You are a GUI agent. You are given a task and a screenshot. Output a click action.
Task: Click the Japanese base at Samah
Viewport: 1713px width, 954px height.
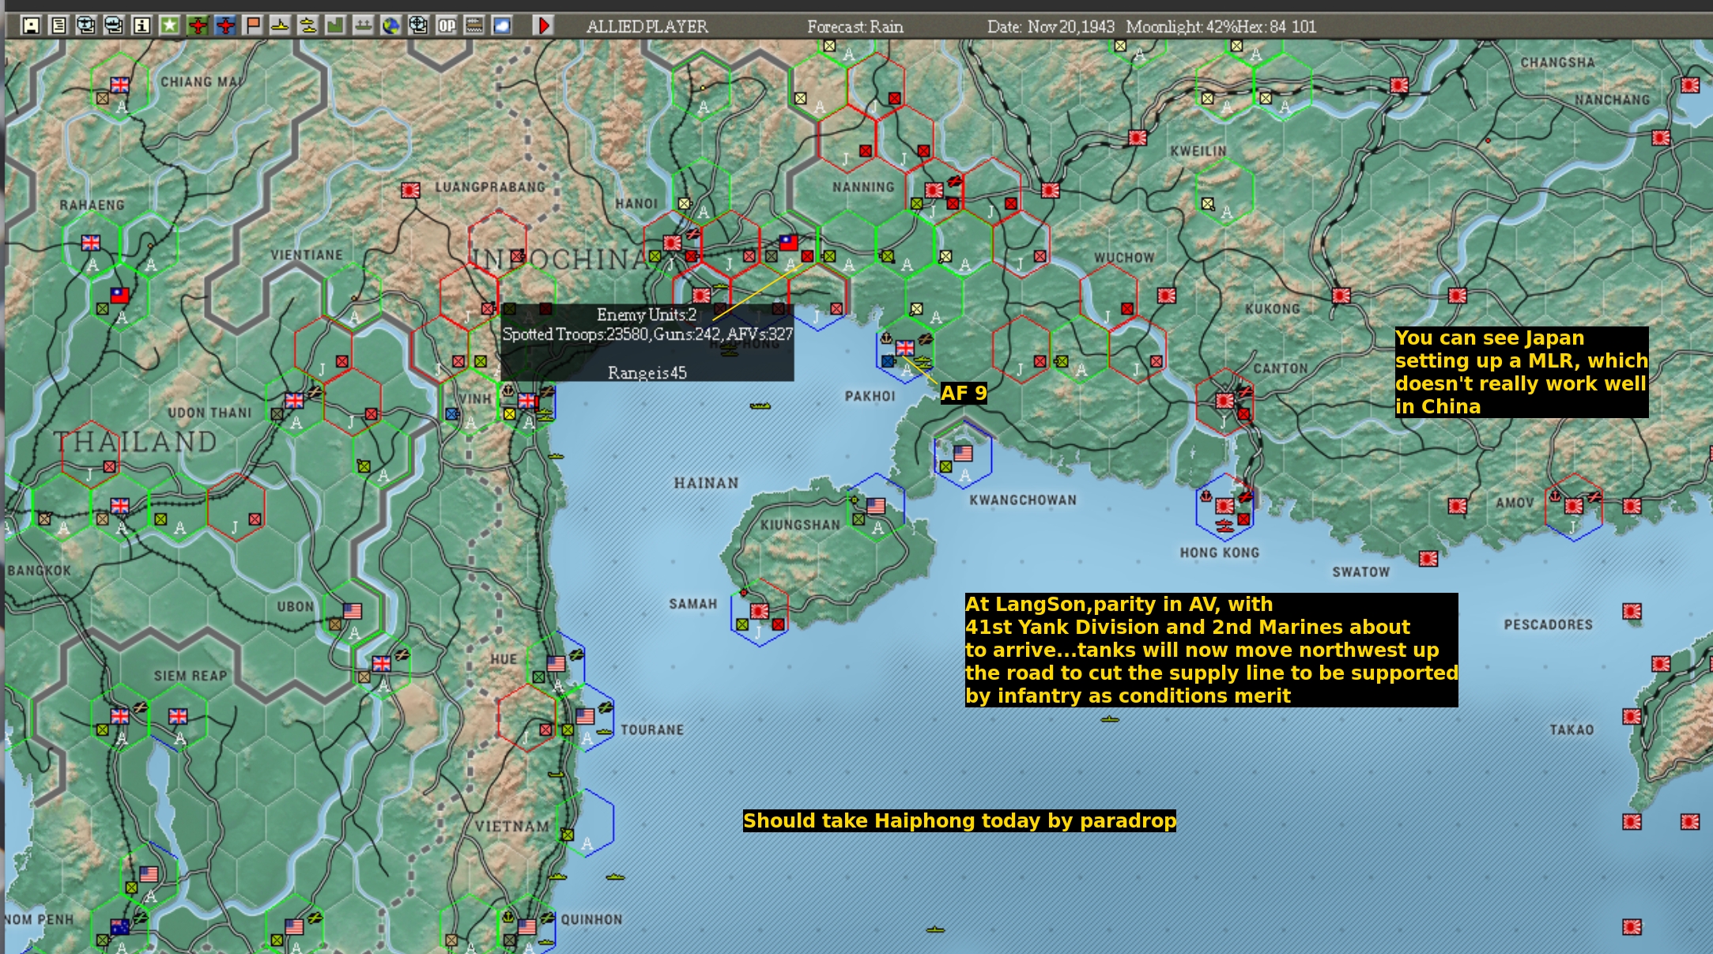pos(760,611)
